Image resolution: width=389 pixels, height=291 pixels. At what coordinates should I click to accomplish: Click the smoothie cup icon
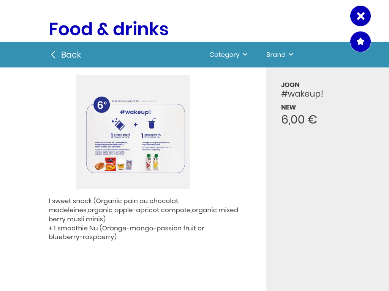pos(152,123)
